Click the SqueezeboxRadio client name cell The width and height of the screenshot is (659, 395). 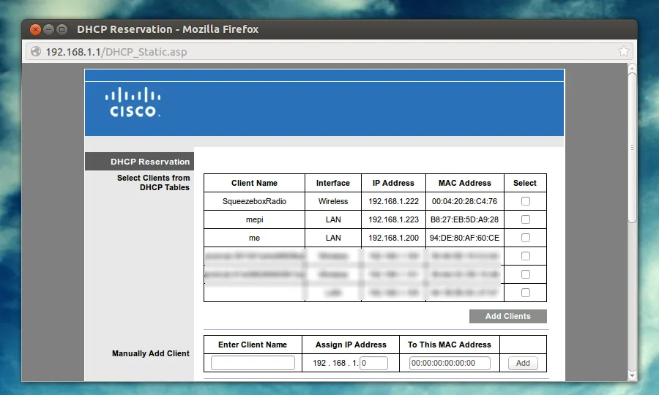coord(254,201)
